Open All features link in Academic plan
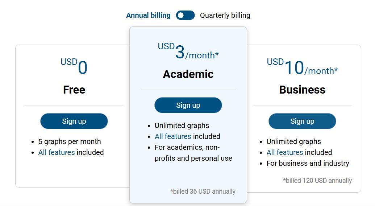The height and width of the screenshot is (206, 375). tap(173, 136)
